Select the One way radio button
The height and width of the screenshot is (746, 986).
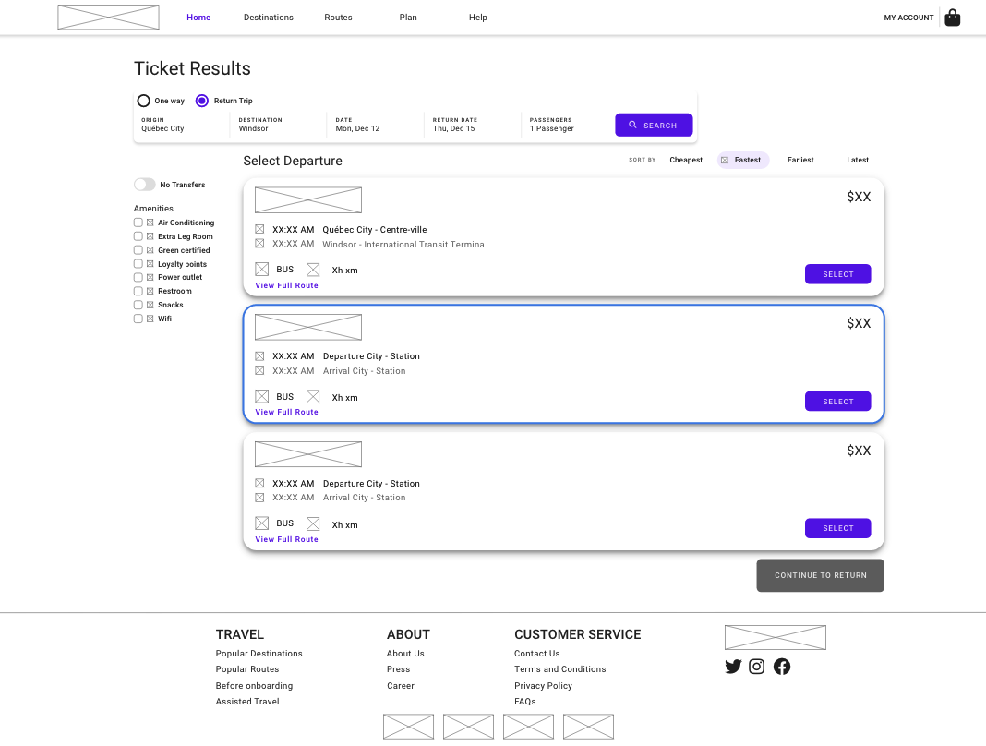coord(144,101)
